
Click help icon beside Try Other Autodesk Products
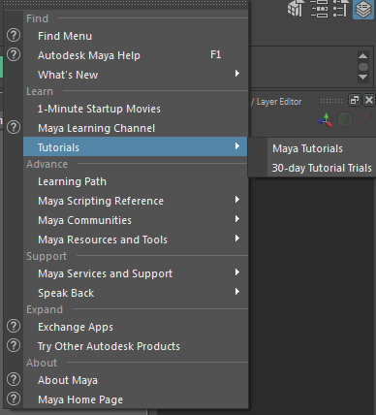14,345
